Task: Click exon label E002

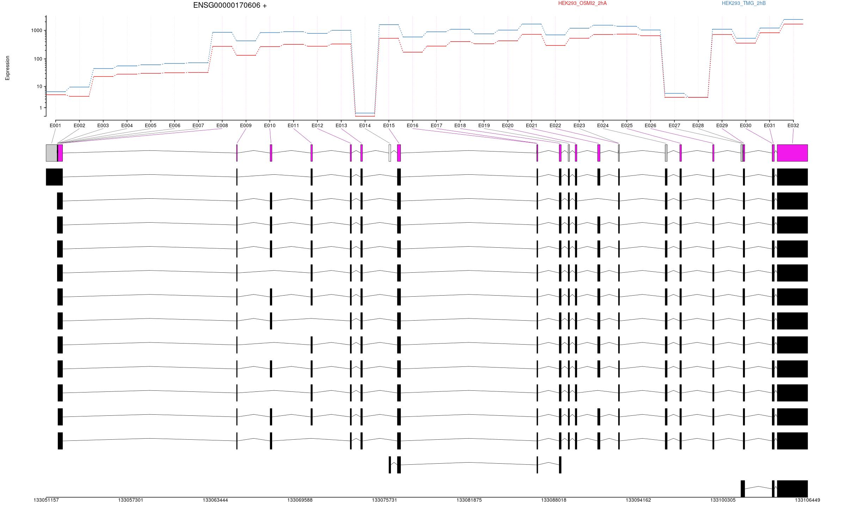Action: tap(79, 125)
